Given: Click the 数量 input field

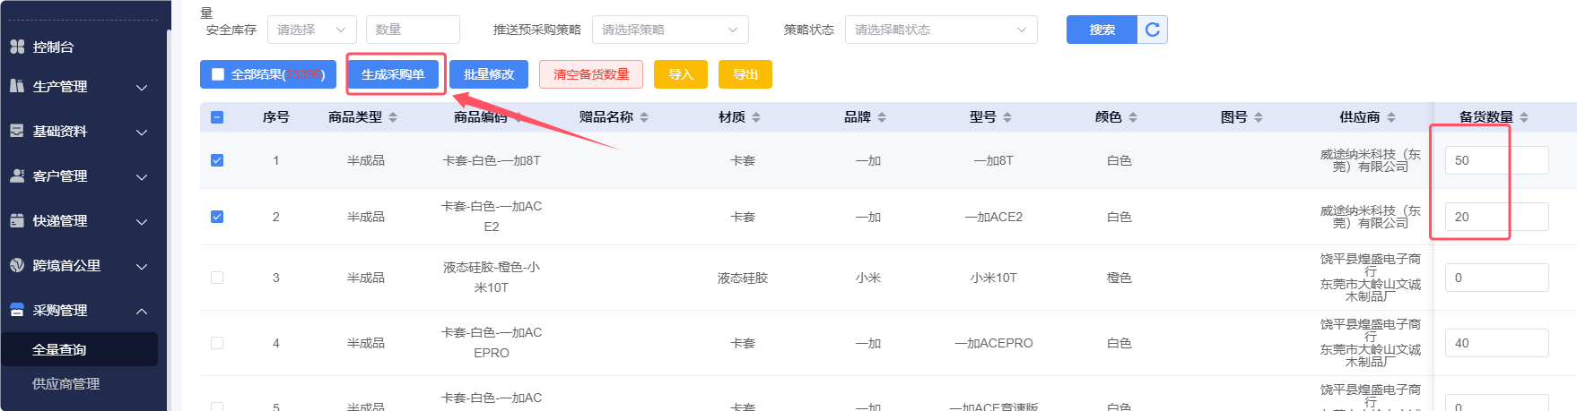Looking at the screenshot, I should (413, 30).
